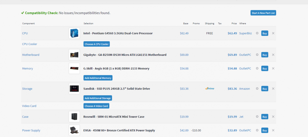Open G.Skill Aegis DDR4-2133 product name
Screen dimensions: 308x137
tap(116, 68)
